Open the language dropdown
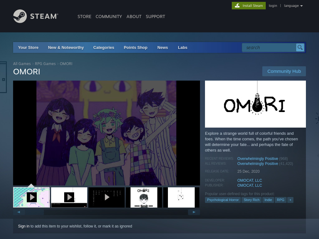The height and width of the screenshot is (239, 319). (293, 6)
